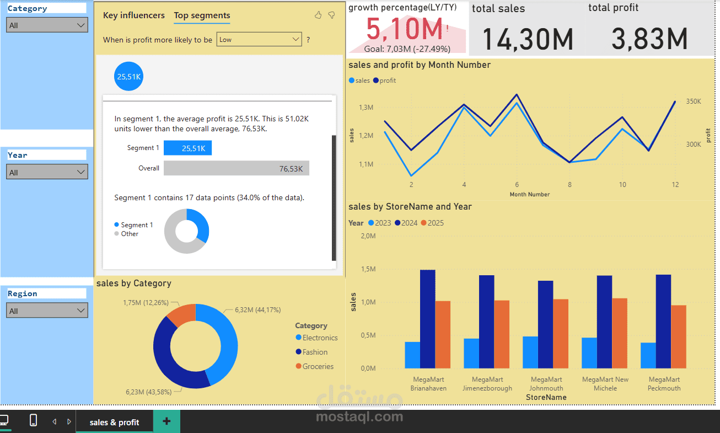Click the Overall 76,53K gray bar
Image resolution: width=720 pixels, height=433 pixels.
tap(237, 168)
